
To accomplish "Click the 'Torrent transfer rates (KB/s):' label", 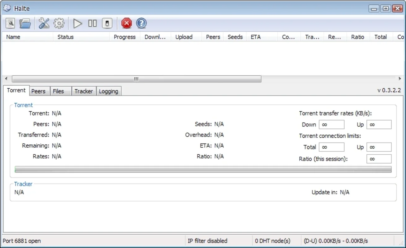I will tap(335, 113).
